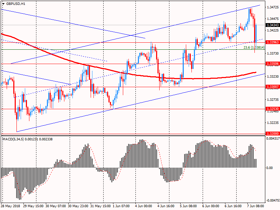Click the 28 May 2018 date label
The image size is (280, 210).
[x=10, y=206]
